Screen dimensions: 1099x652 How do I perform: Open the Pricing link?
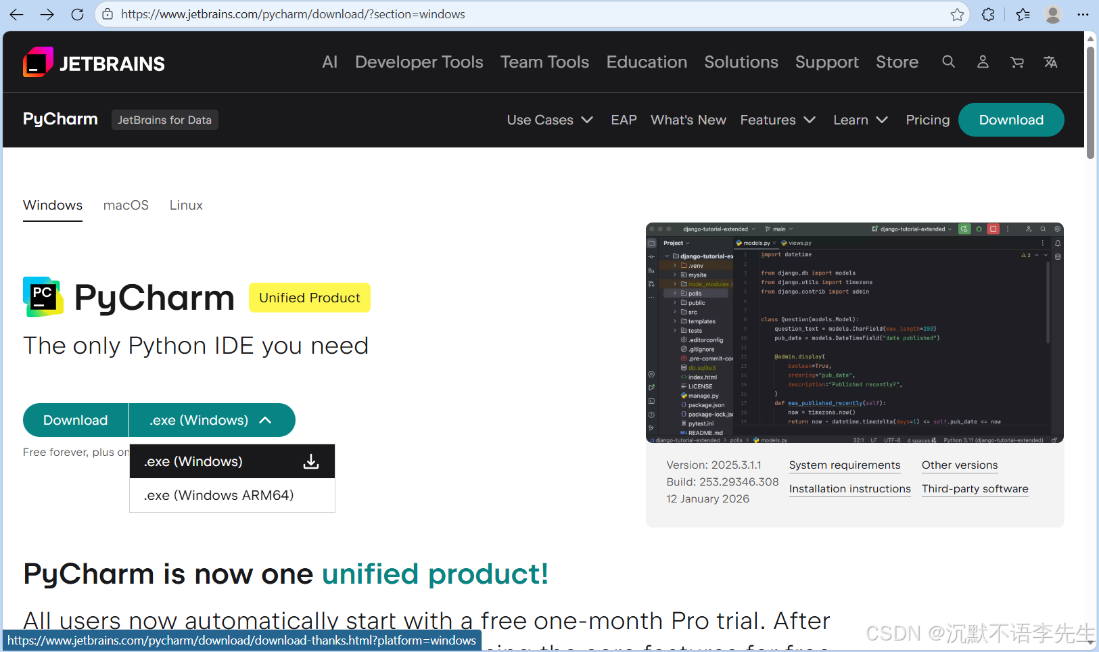pos(928,120)
